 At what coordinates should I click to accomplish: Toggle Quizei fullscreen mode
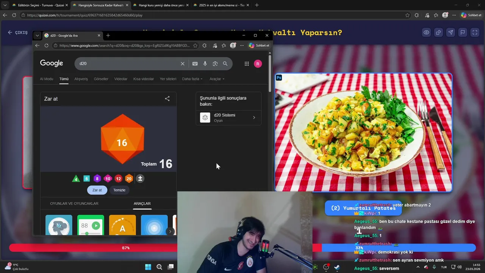(475, 33)
